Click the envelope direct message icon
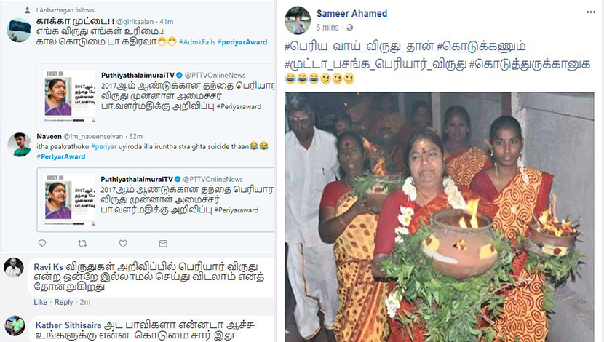This screenshot has width=604, height=342. (x=163, y=244)
